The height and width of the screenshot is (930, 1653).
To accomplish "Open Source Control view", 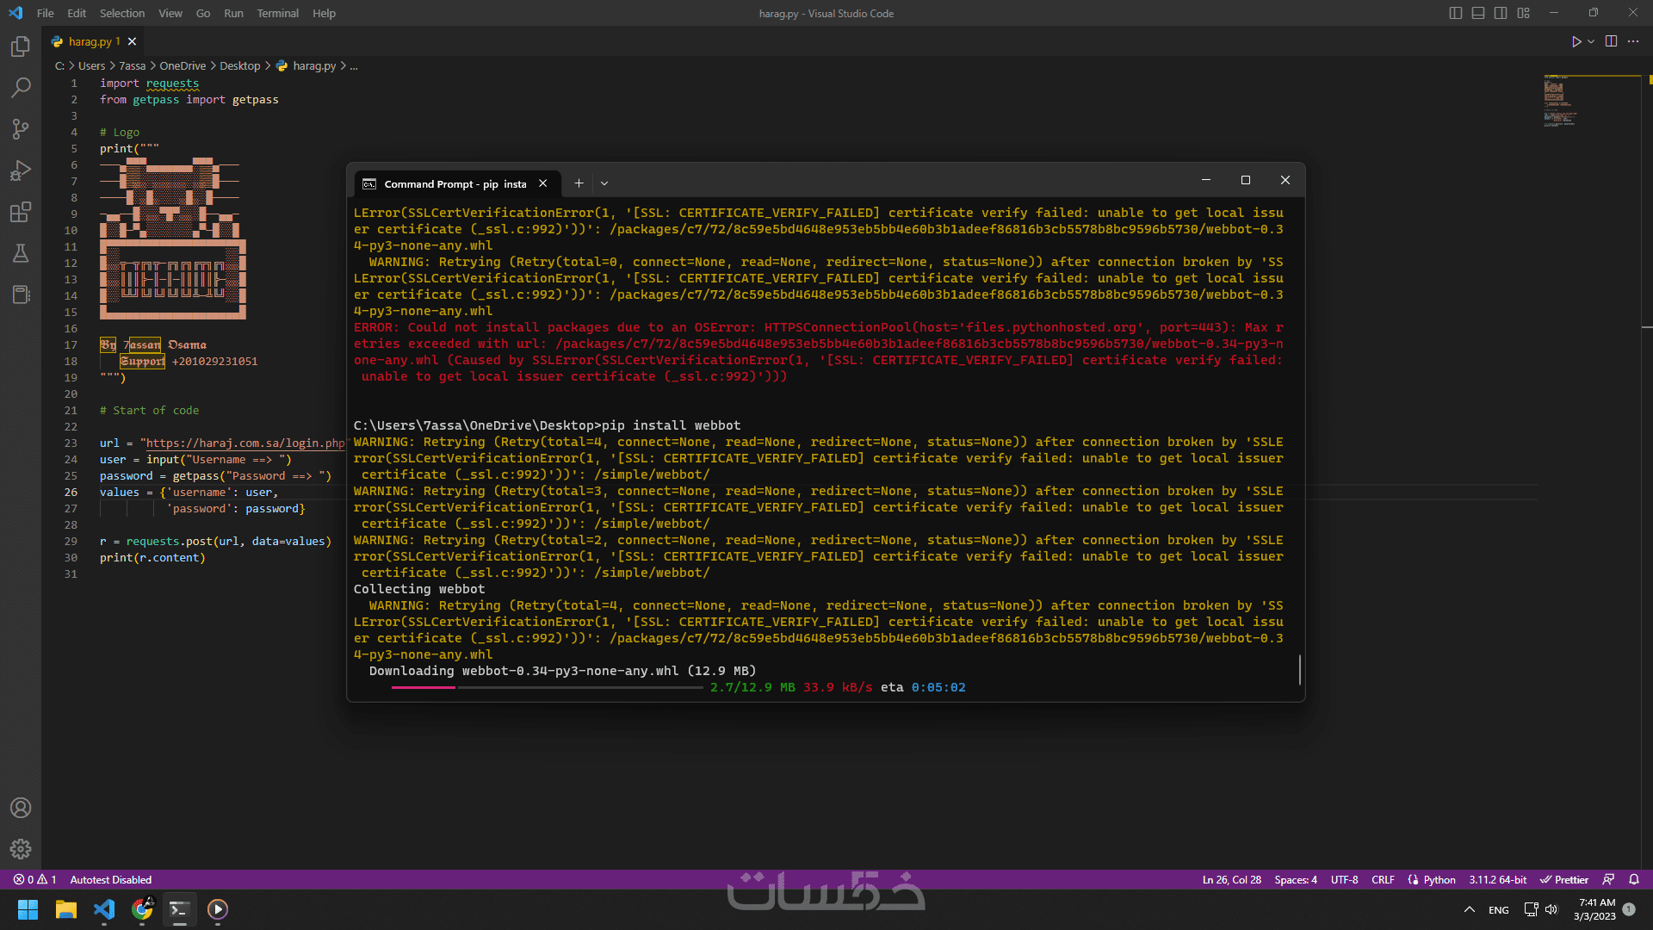I will point(21,129).
